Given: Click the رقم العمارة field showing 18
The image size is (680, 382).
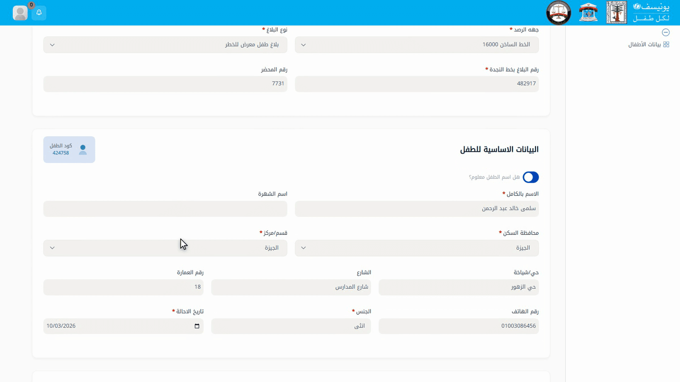Looking at the screenshot, I should click(124, 287).
